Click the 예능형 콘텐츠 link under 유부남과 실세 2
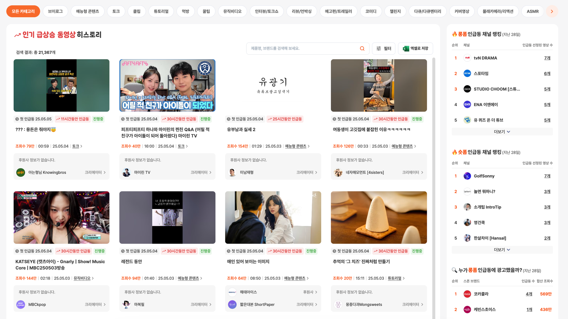This screenshot has width=568, height=319. (x=295, y=146)
